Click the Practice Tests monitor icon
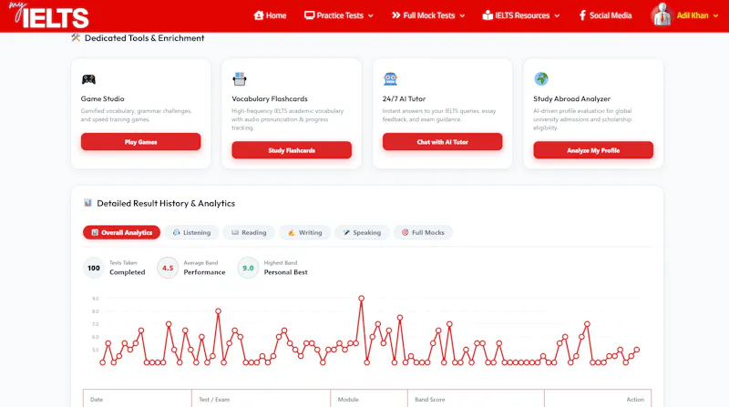 (309, 15)
